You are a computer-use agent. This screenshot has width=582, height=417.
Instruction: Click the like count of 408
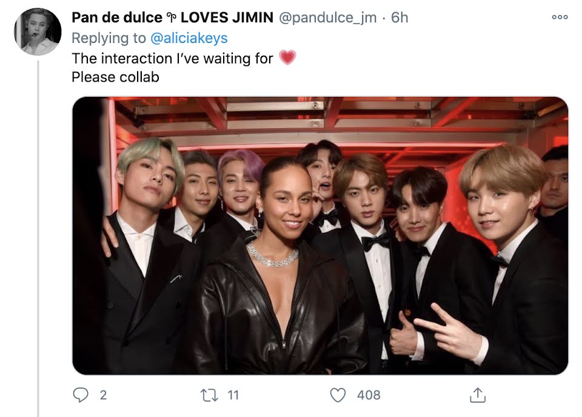[x=369, y=395]
